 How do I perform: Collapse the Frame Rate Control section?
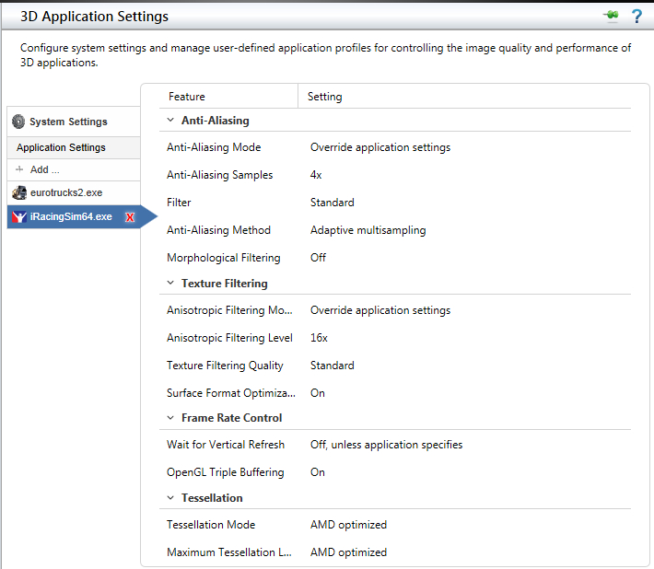[169, 418]
